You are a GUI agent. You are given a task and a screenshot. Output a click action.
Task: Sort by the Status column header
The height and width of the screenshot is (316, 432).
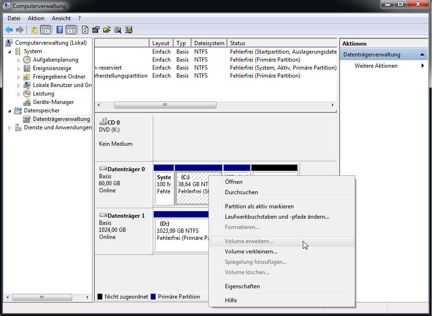(x=282, y=43)
